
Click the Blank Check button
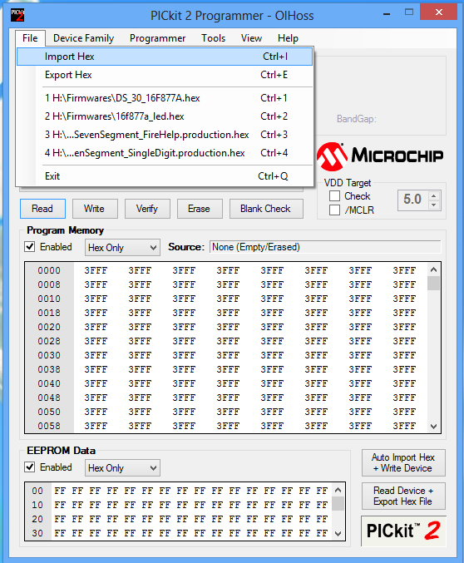266,209
